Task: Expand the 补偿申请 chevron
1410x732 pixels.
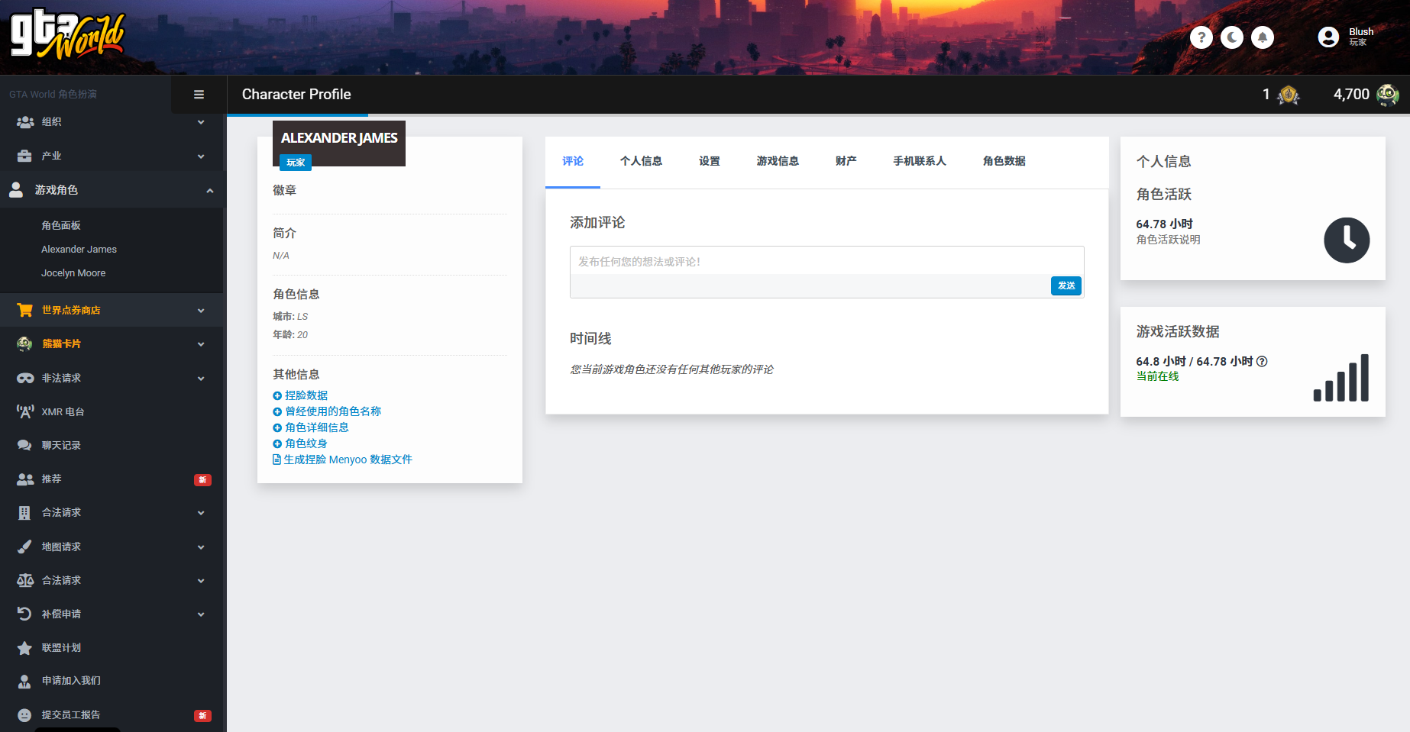Action: pos(201,614)
